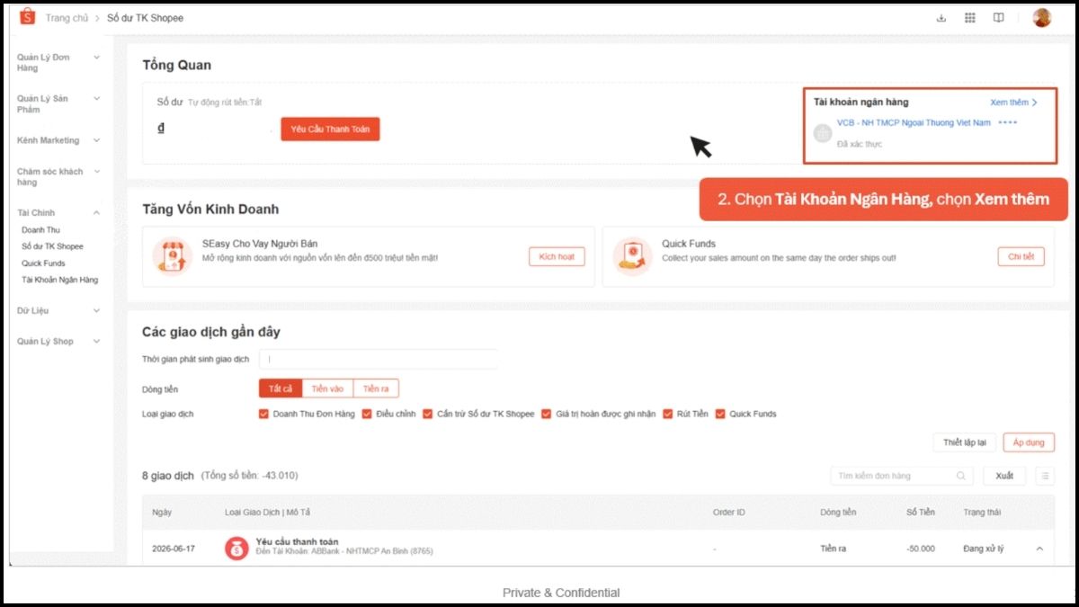Click the search magnifier in order search box
This screenshot has width=1079, height=607.
961,476
